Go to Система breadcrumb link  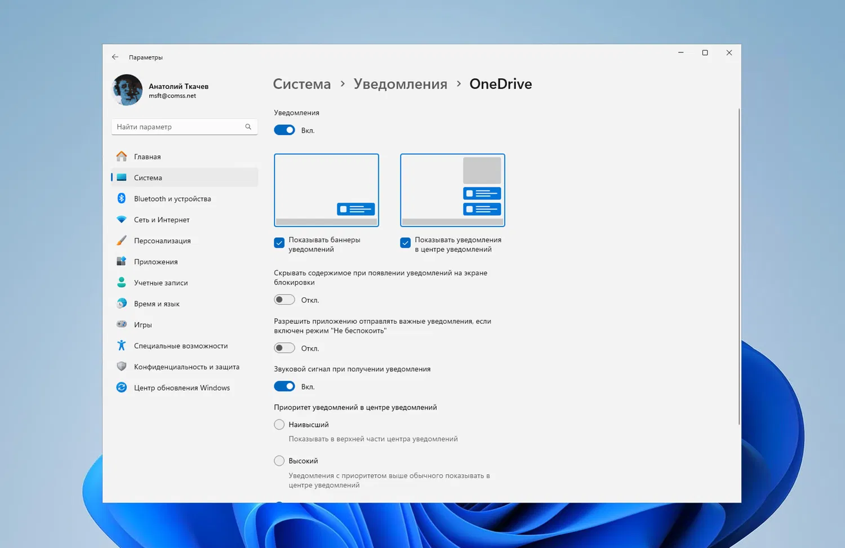(302, 84)
